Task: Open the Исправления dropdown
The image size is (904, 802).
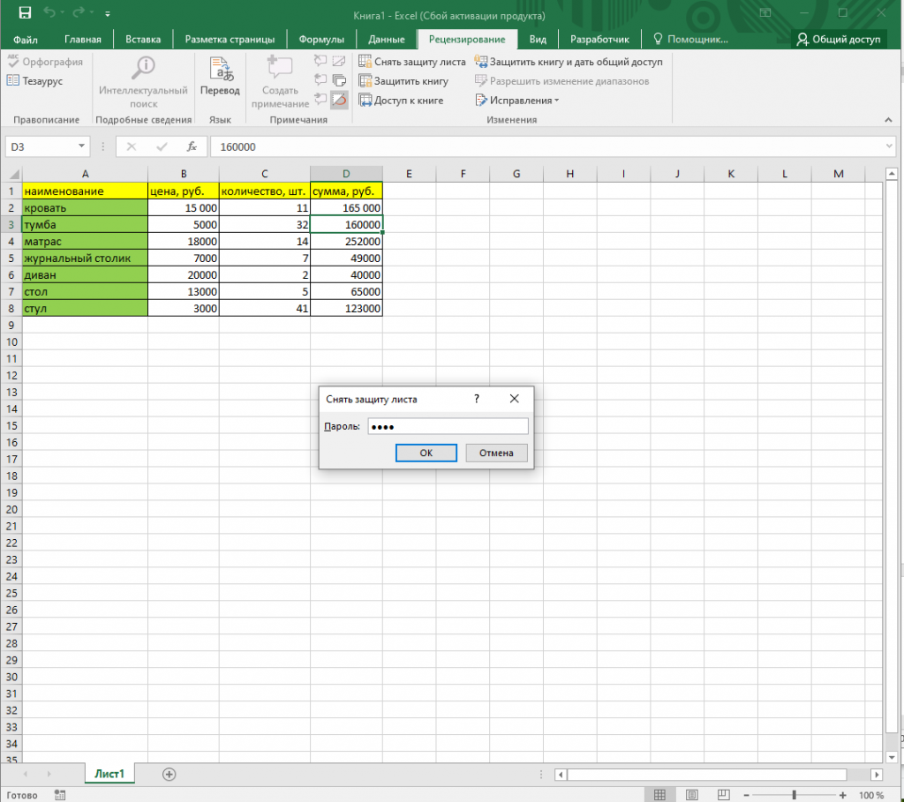Action: (x=517, y=101)
